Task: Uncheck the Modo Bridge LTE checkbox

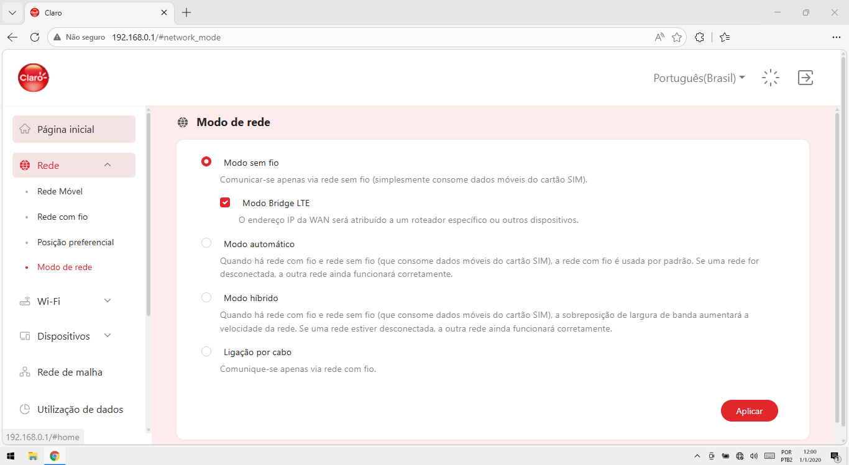Action: (225, 202)
